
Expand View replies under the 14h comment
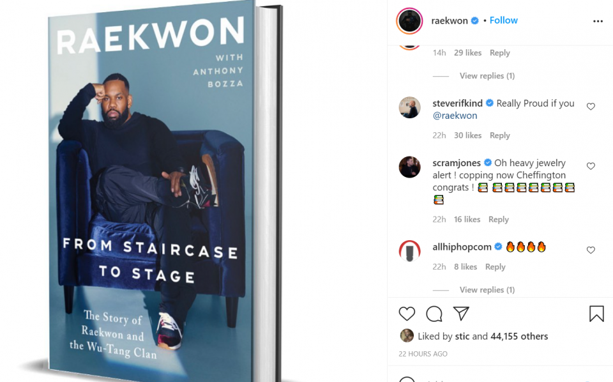click(x=487, y=76)
